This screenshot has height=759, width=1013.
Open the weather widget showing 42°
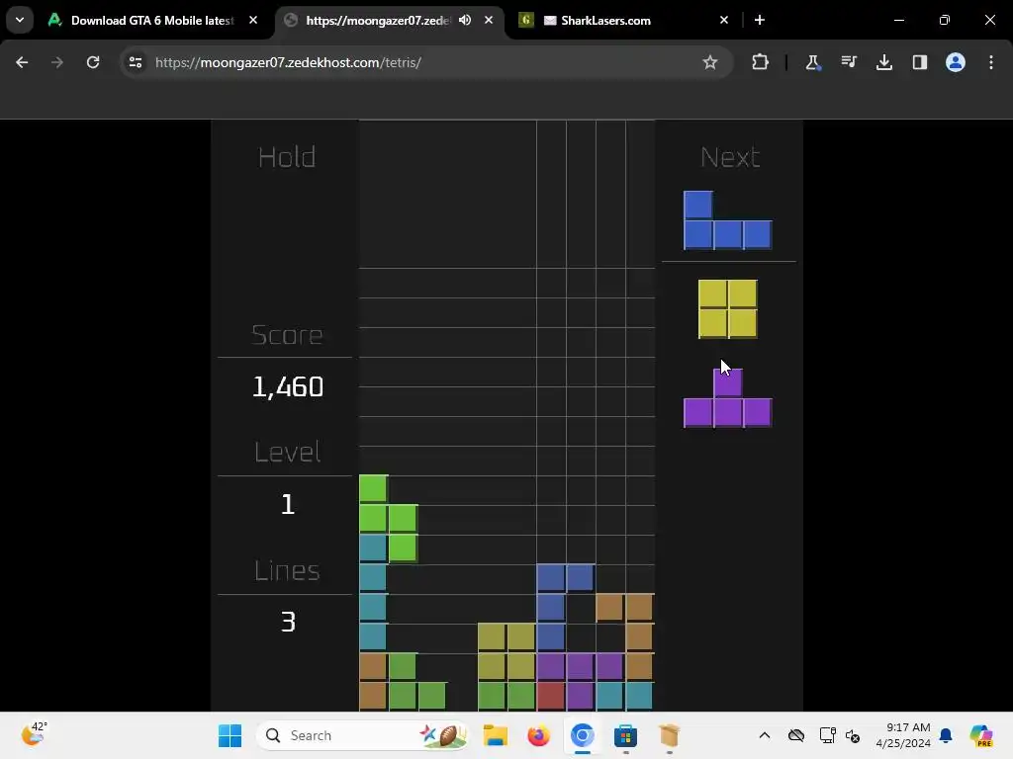34,735
